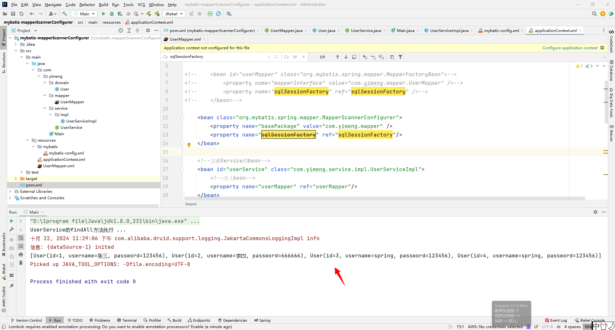Select applicationContext.xml in project tree

64,160
